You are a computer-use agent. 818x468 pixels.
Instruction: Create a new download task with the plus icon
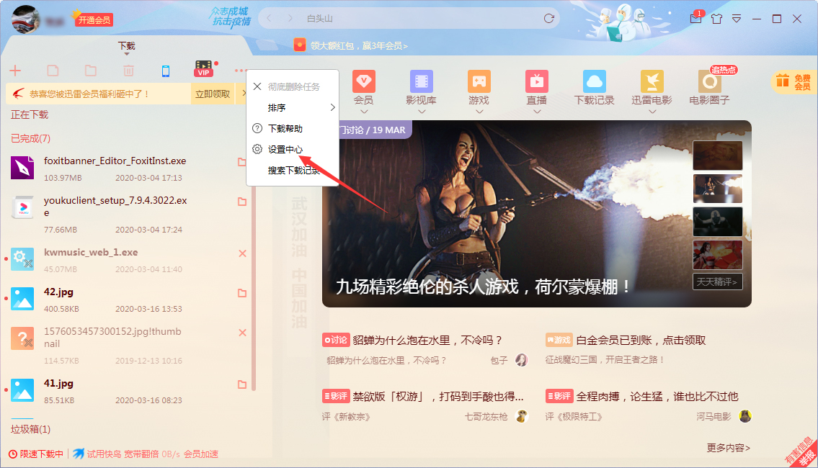point(16,71)
